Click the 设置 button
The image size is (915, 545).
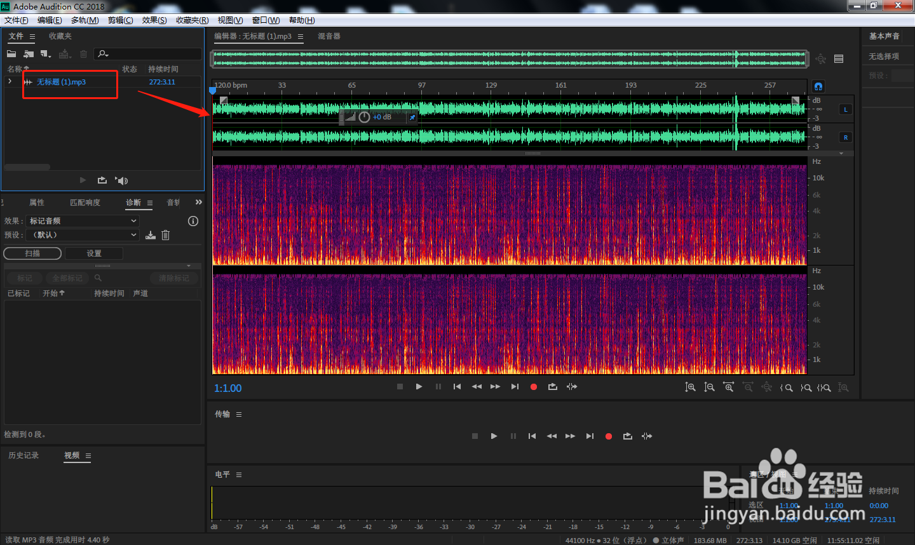(94, 253)
